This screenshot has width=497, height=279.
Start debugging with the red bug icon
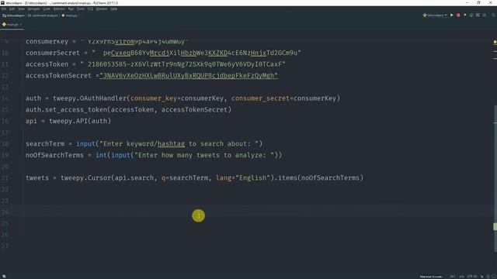point(458,15)
